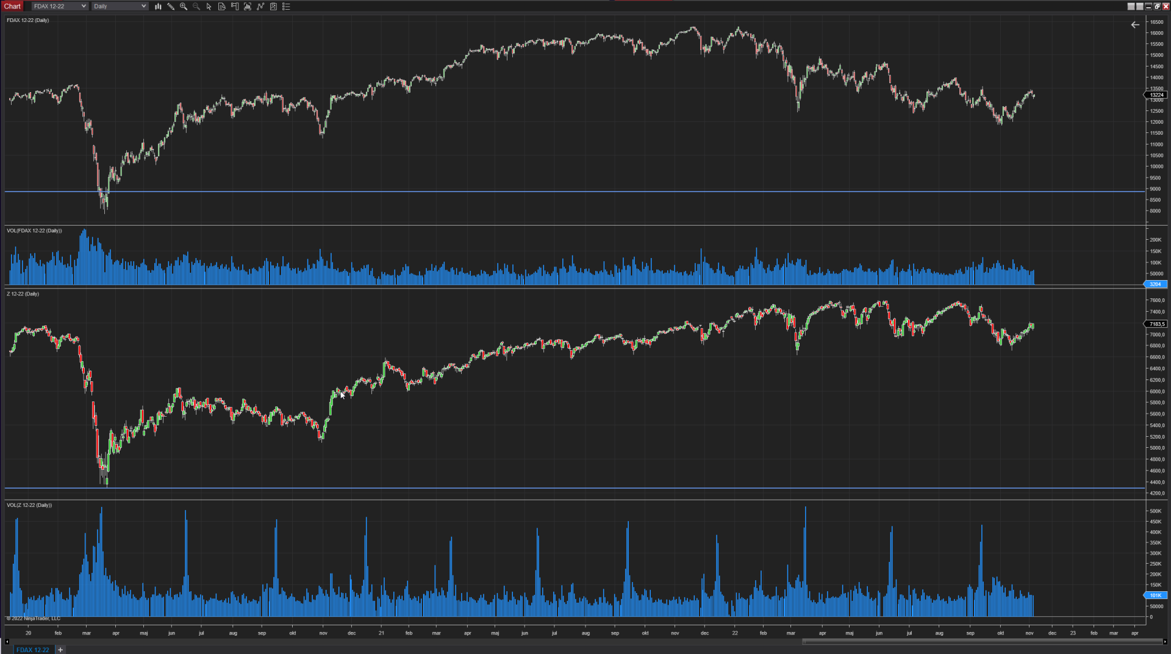
Task: Select the cursor pointer tool
Action: (209, 6)
